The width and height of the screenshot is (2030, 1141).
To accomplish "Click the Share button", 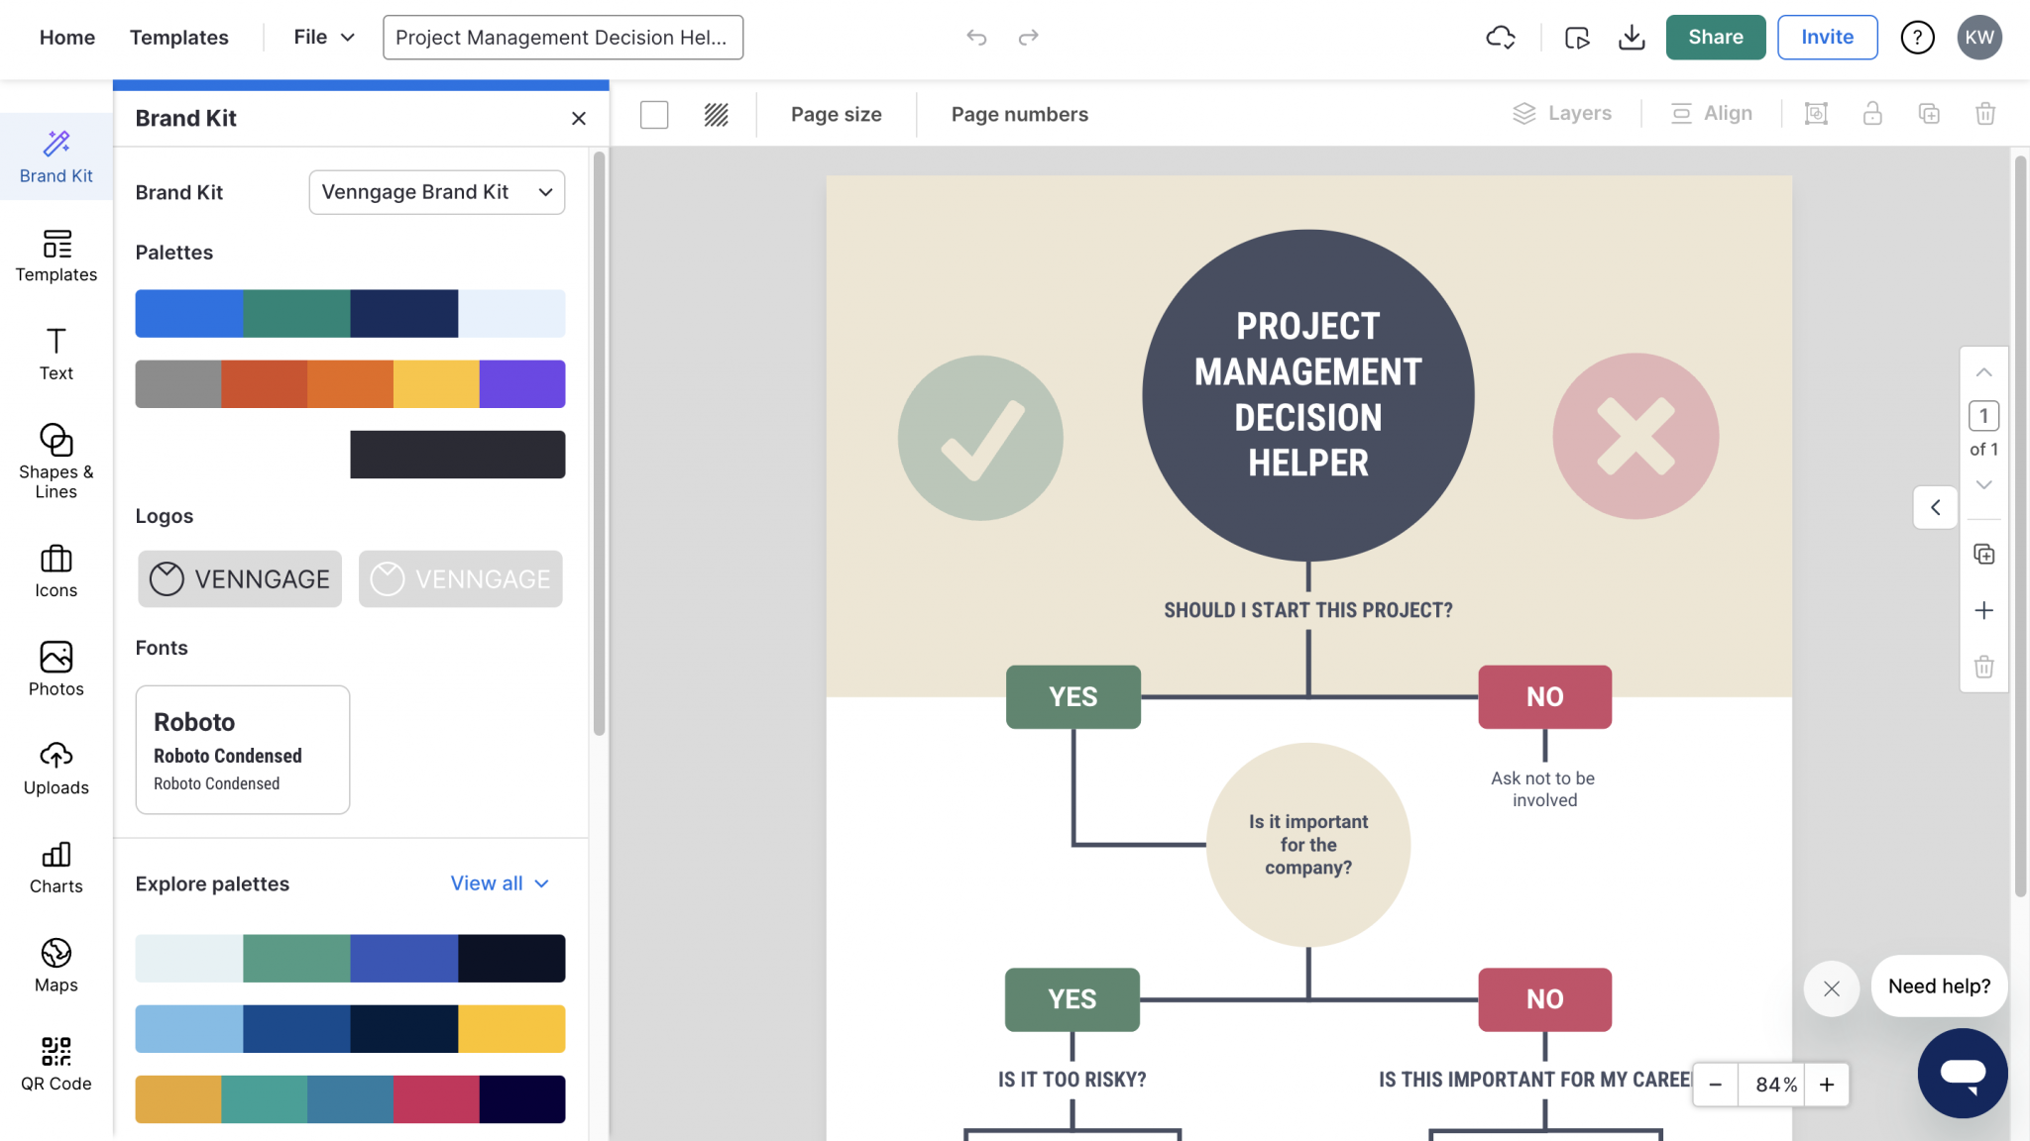I will pos(1715,37).
